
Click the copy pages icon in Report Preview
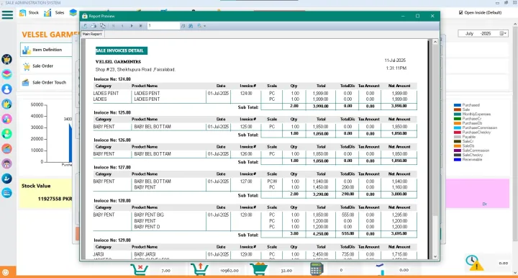pos(103,26)
